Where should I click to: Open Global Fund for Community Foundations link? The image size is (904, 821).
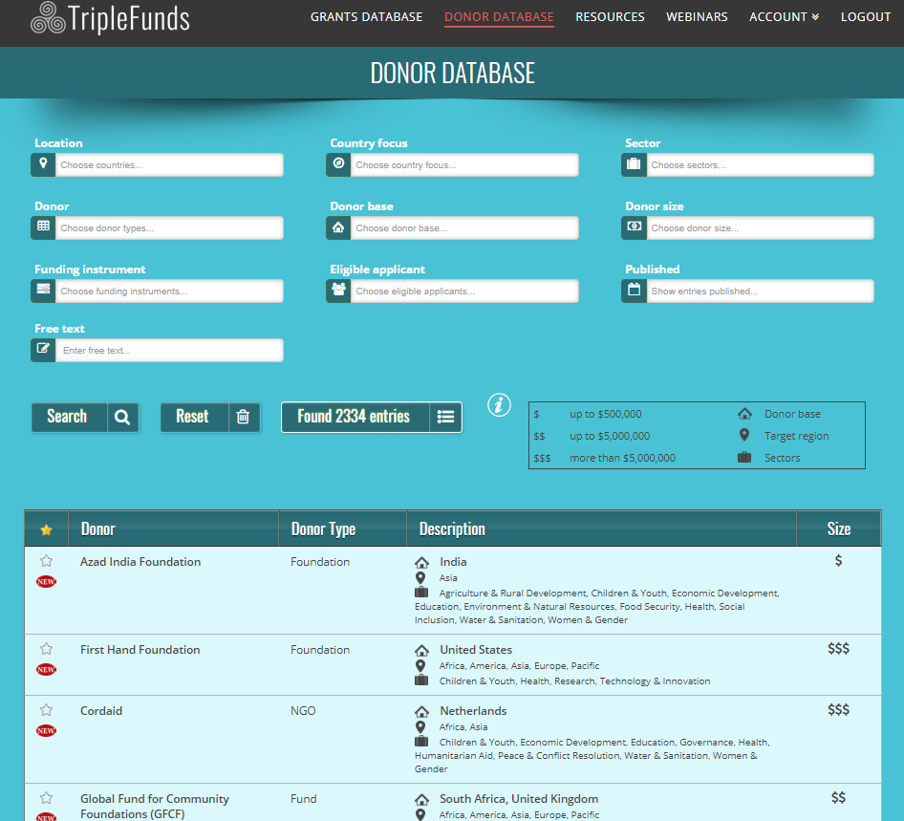pyautogui.click(x=155, y=806)
